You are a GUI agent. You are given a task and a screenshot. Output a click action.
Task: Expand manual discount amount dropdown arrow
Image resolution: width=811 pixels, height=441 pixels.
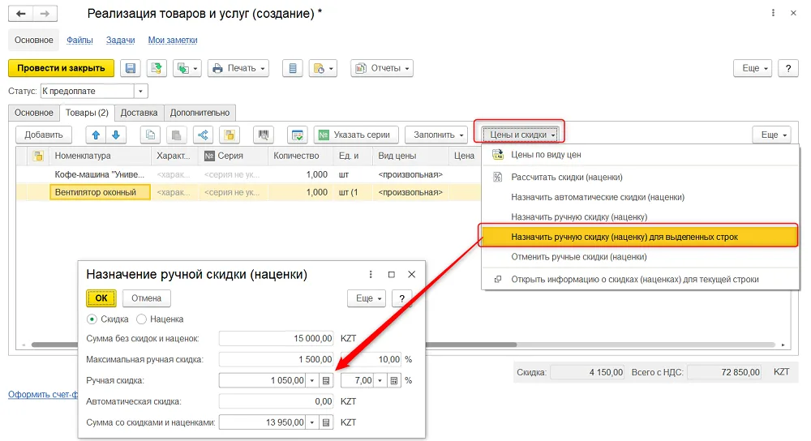(x=312, y=380)
